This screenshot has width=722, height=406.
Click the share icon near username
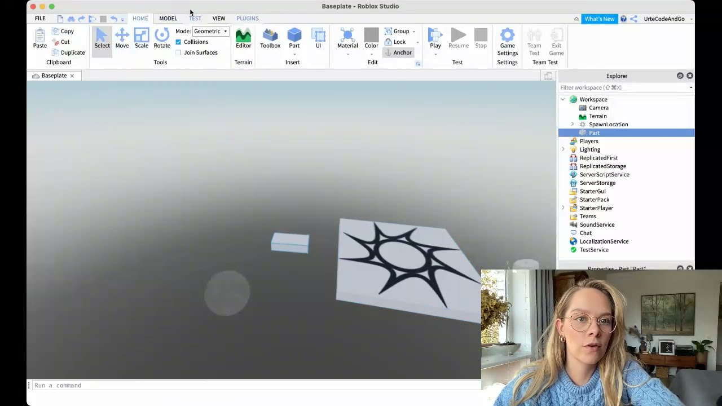point(633,19)
